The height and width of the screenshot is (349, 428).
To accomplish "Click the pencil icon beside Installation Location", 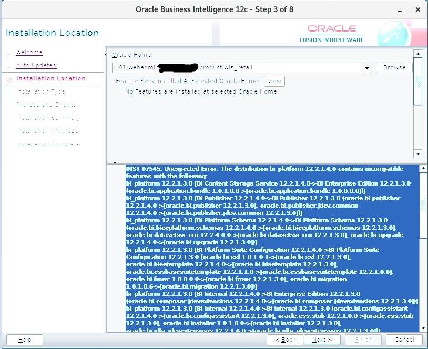I will (x=8, y=78).
